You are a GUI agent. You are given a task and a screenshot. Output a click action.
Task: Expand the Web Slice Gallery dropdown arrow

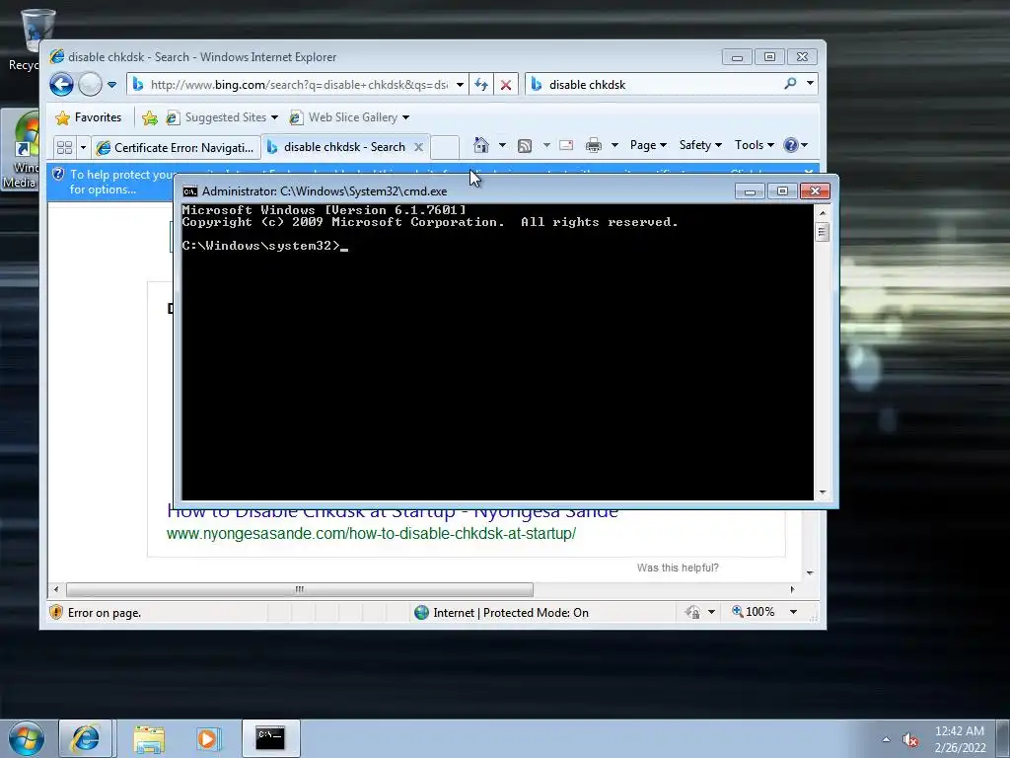pos(405,117)
